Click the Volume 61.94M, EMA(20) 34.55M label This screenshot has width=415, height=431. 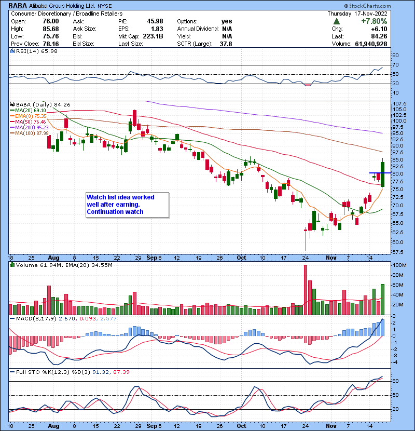pos(64,265)
